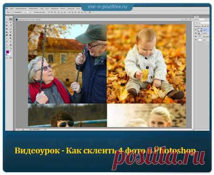This screenshot has width=214, height=175.
Task: Click the blonde woman photo on canvas
Action: pos(147,115)
